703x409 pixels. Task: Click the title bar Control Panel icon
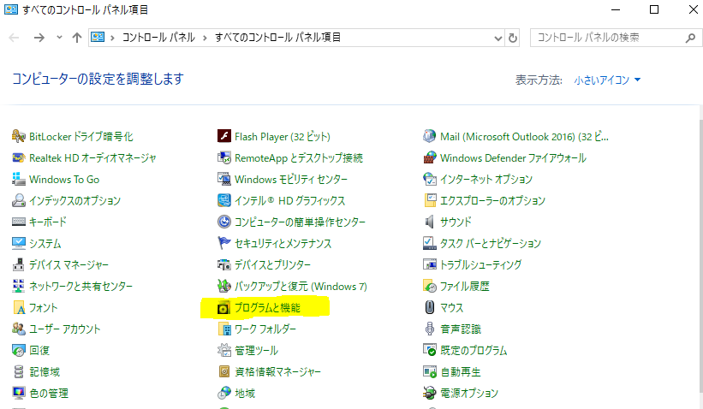coord(11,9)
